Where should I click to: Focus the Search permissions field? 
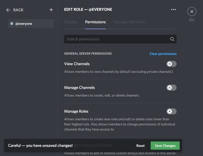pos(120,39)
